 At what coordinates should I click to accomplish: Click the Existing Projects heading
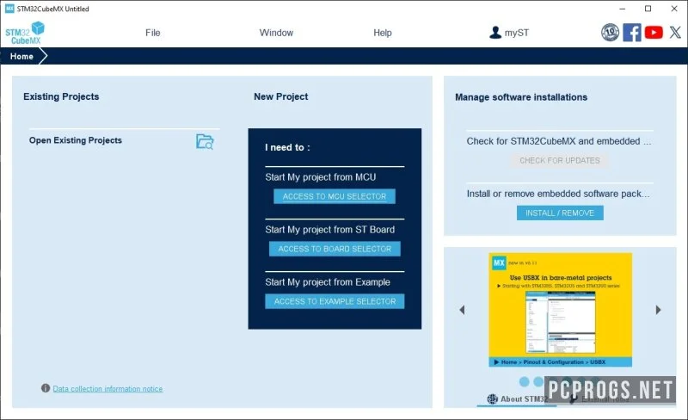point(61,96)
